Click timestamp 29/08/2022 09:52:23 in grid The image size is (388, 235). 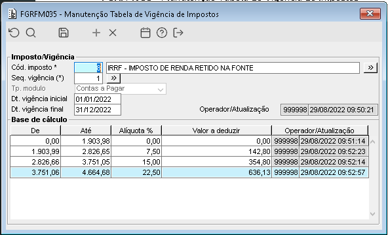click(334, 151)
